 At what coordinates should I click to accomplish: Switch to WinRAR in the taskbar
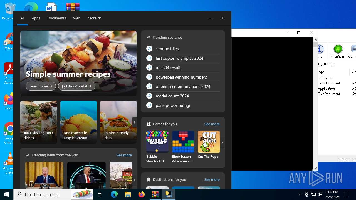(x=155, y=194)
